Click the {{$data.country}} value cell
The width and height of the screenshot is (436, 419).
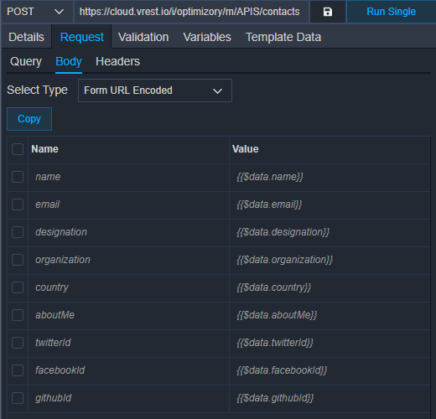330,287
